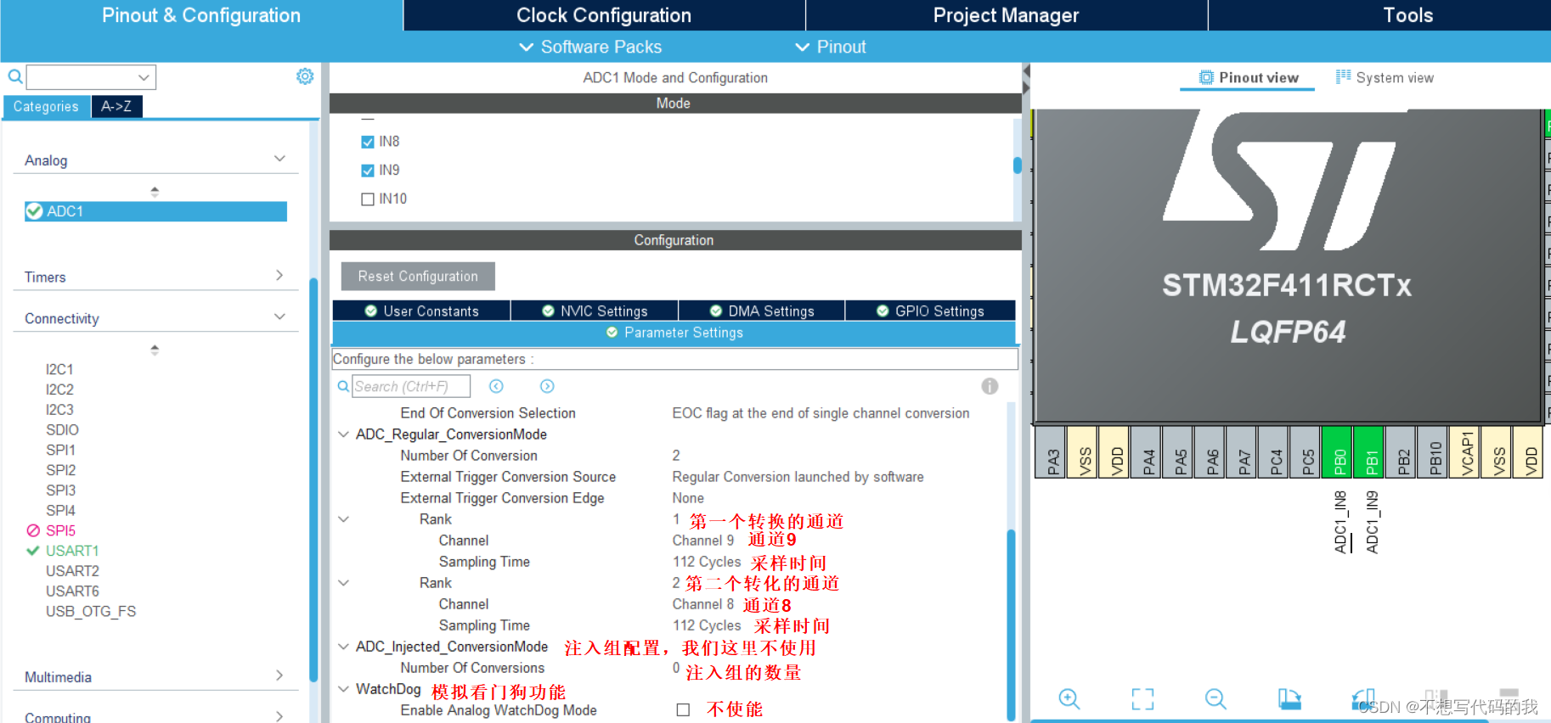
Task: Click the categories panel vertical scrollbar
Action: pos(313,479)
